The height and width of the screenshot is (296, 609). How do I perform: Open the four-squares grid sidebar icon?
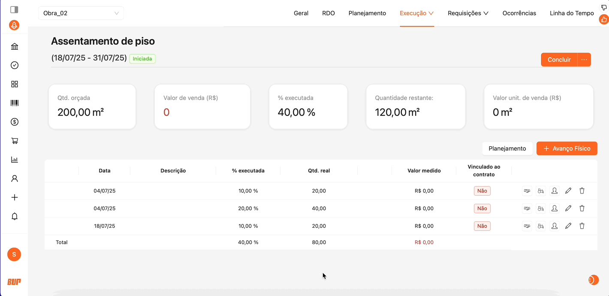[x=15, y=84]
